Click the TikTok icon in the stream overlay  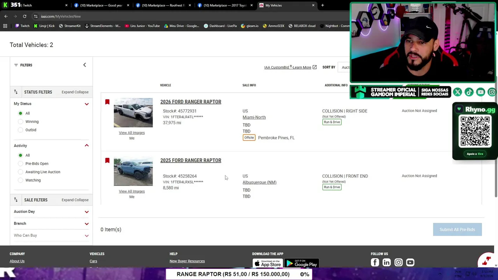(469, 92)
